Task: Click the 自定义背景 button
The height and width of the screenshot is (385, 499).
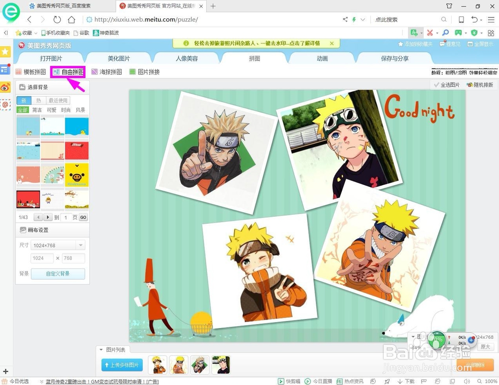Action: coord(58,274)
